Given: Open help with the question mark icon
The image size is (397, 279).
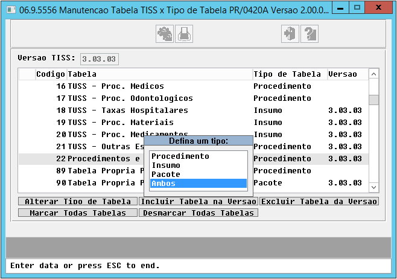Looking at the screenshot, I should click(x=310, y=34).
